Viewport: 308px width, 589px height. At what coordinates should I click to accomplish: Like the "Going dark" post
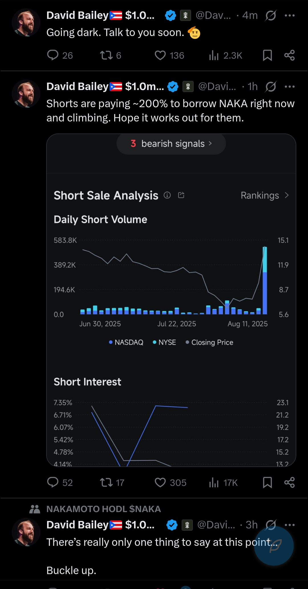pos(160,55)
